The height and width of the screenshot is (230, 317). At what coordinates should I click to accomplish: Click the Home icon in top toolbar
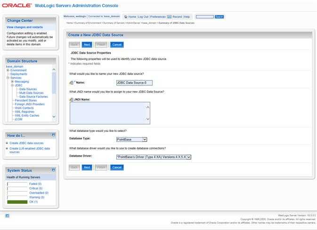pos(126,17)
